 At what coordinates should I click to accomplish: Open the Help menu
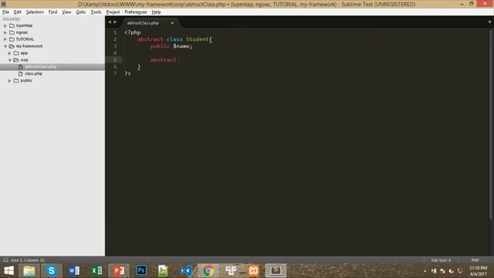(156, 12)
